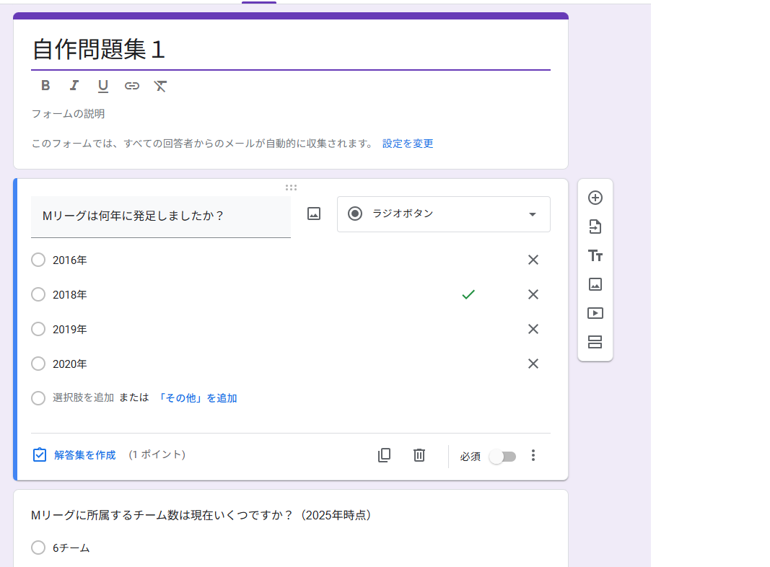Add a title and description block
Image resolution: width=770 pixels, height=567 pixels.
(x=595, y=256)
